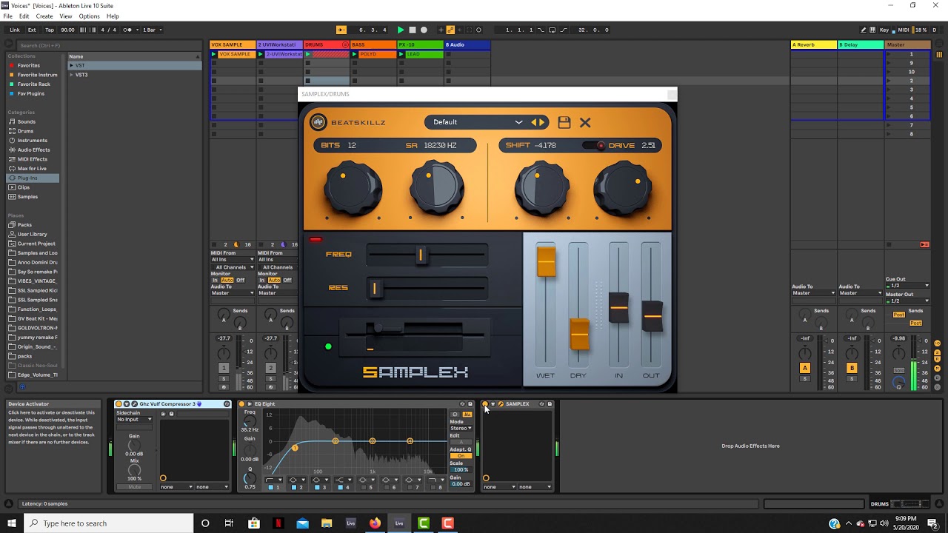Click the Link button

click(x=15, y=30)
